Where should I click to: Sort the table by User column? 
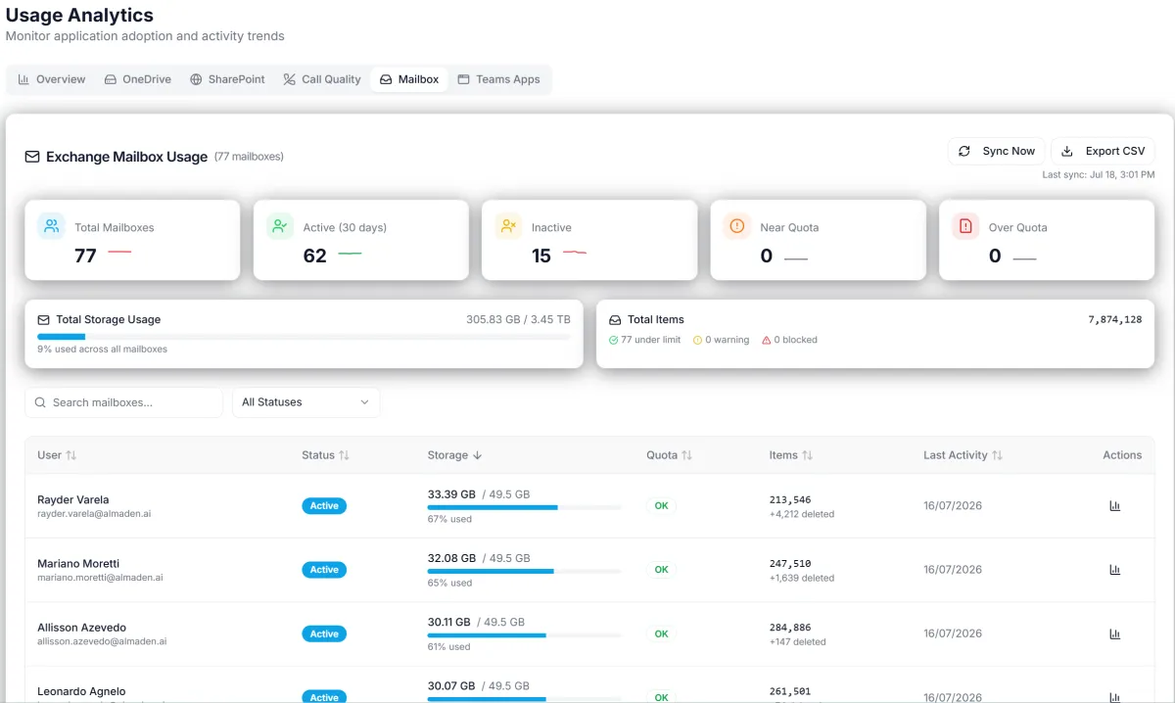coord(57,455)
